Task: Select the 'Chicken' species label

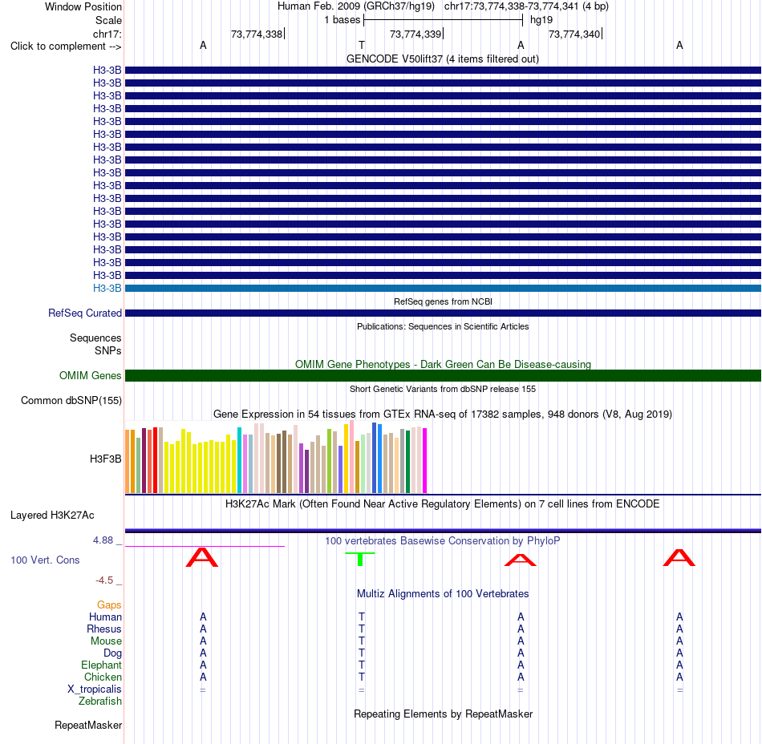Action: [x=103, y=677]
